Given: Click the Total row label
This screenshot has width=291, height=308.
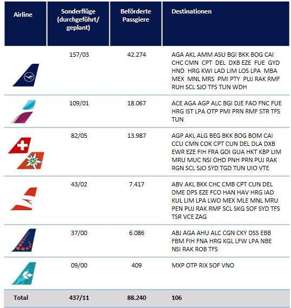Looking at the screenshot, I should tap(21, 298).
